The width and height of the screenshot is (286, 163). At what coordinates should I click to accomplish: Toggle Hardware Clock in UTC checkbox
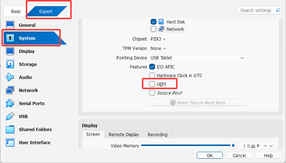tap(152, 75)
